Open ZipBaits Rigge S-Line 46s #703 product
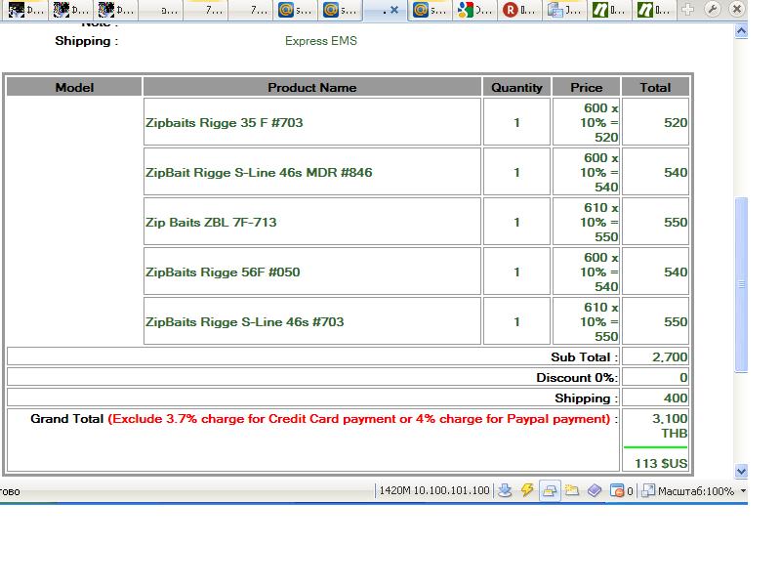 245,322
